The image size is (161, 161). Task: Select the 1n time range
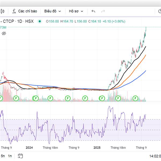point(10,156)
